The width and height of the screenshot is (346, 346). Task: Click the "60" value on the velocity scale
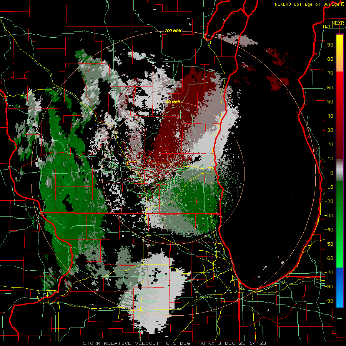pos(330,87)
